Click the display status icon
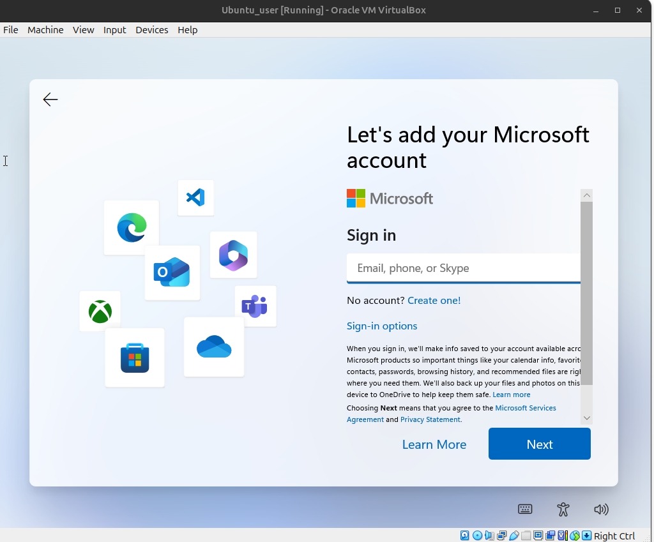The height and width of the screenshot is (542, 654). 538,536
